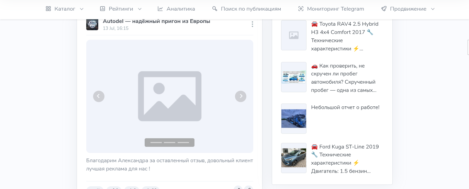The height and width of the screenshot is (189, 469).
Task: Open the post's three-dot options menu
Action: [x=252, y=24]
